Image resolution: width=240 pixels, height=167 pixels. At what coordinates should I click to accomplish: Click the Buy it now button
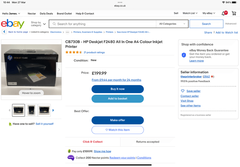click(x=117, y=89)
